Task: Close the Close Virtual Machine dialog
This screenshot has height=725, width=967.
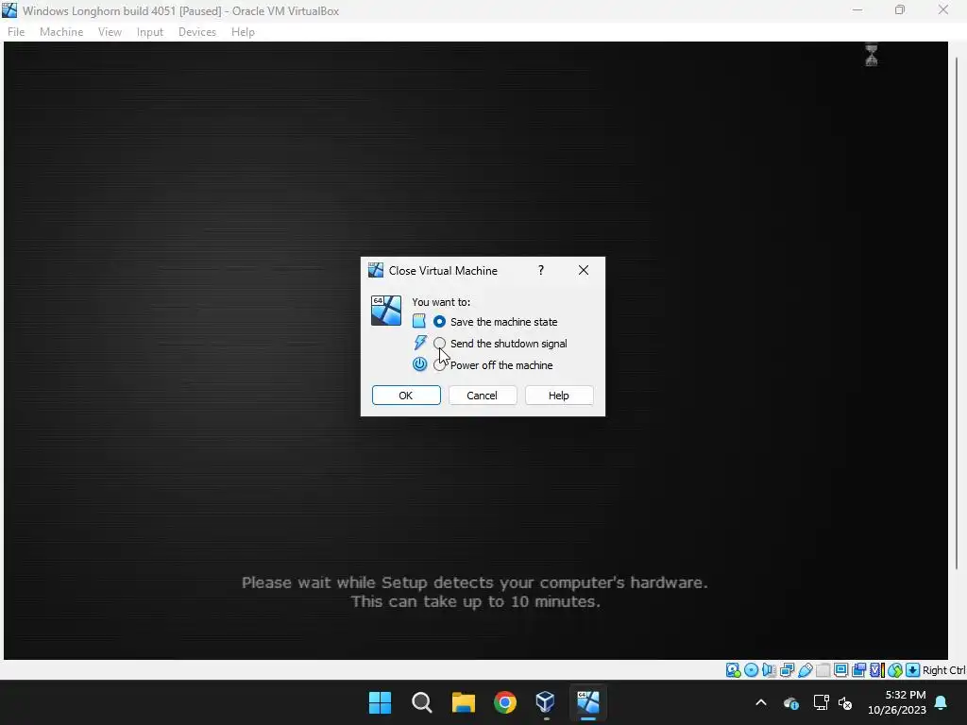Action: [x=584, y=270]
